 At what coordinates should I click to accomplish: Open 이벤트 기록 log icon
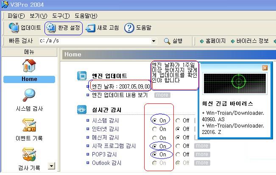pos(29,125)
